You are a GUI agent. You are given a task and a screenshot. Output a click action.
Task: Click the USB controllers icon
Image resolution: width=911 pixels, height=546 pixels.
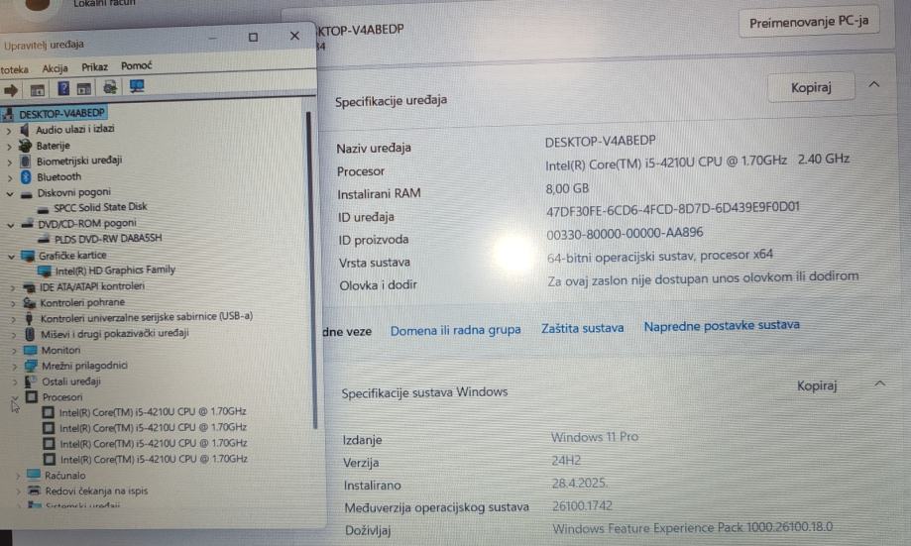pos(29,318)
